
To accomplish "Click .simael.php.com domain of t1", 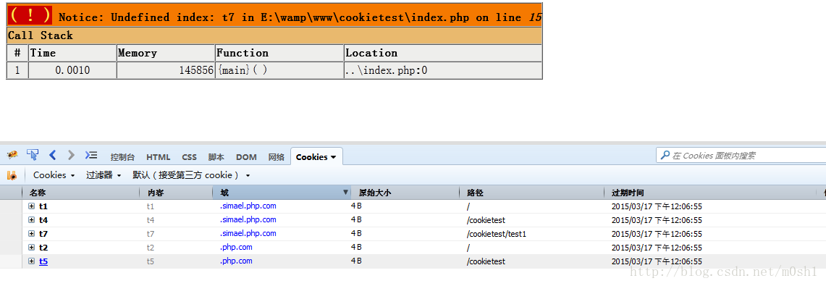I will tap(248, 206).
